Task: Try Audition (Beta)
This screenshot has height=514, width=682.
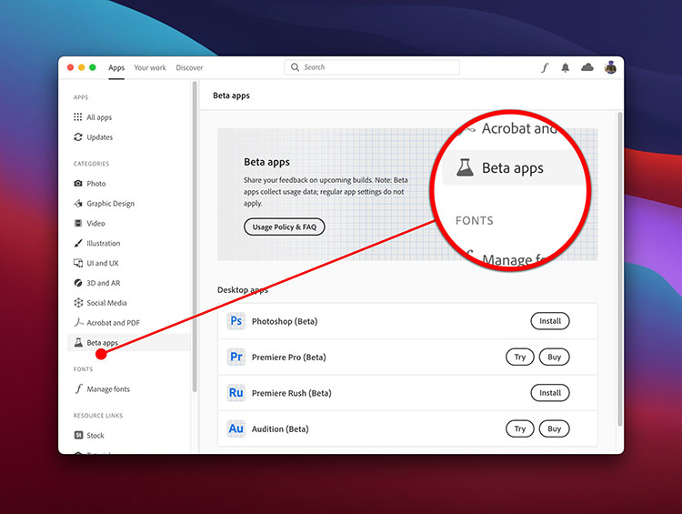Action: point(520,428)
